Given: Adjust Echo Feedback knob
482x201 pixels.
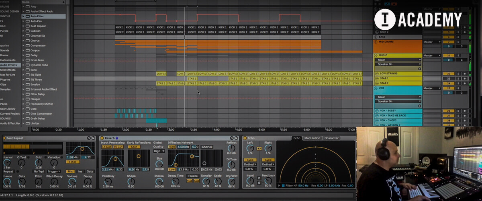Looking at the screenshot, I should point(268,181).
